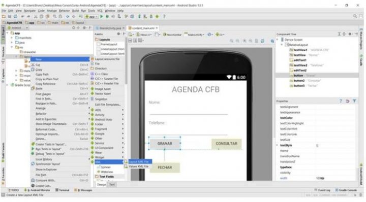Click the search magnifier icon at top right
Viewport: 366px width, 202px height.
pyautogui.click(x=355, y=16)
